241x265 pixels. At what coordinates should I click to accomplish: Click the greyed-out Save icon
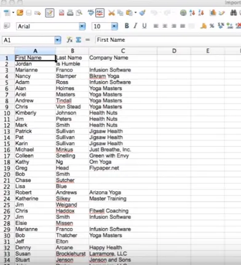pyautogui.click(x=29, y=13)
